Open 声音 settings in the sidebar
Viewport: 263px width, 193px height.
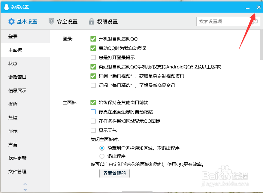(x=25, y=145)
